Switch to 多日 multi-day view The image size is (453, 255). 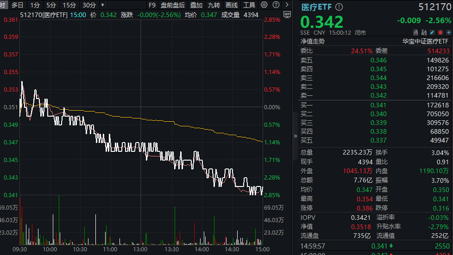tap(17, 5)
